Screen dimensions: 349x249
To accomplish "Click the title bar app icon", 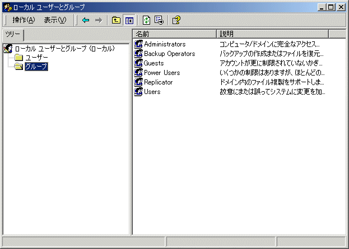I will [x=8, y=7].
